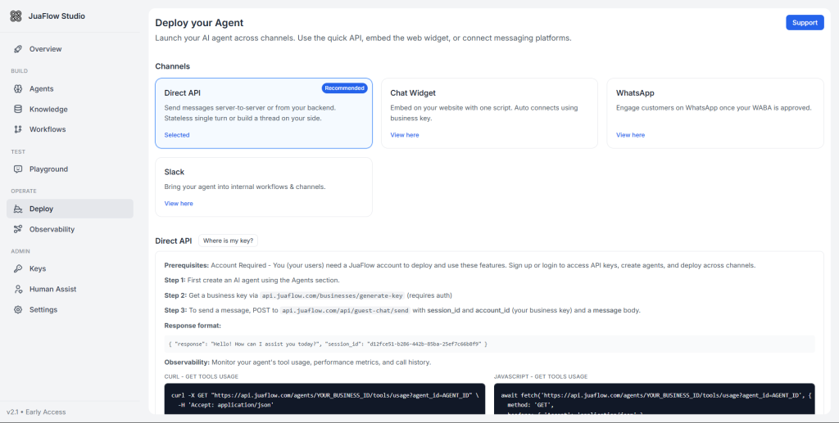839x423 pixels.
Task: Click the JavaScript fetch code block
Action: pyautogui.click(x=655, y=399)
